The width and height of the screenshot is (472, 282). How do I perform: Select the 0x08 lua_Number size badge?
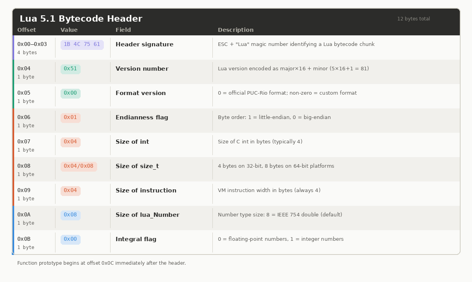70,215
